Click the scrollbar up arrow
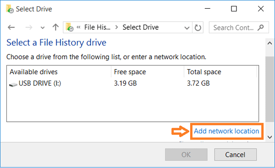The width and height of the screenshot is (275, 168). 270,43
